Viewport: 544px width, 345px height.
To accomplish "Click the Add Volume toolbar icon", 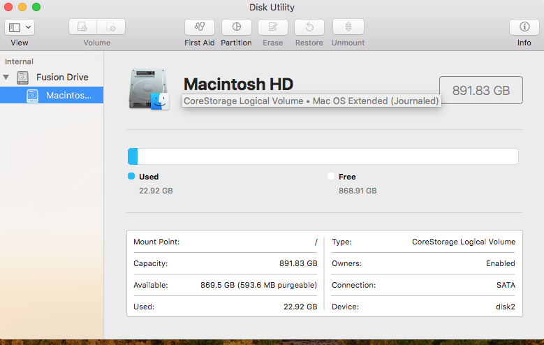I will point(82,27).
